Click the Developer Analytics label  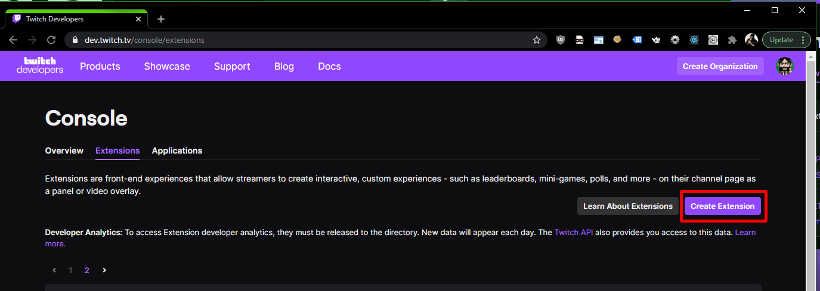(83, 232)
